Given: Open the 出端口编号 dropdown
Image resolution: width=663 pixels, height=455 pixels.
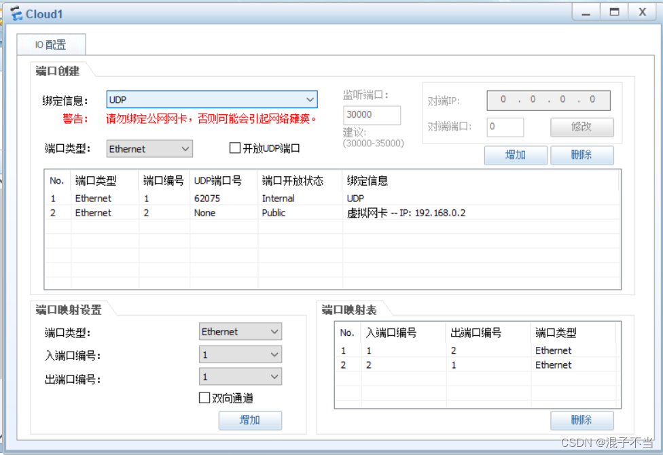Looking at the screenshot, I should pos(240,377).
